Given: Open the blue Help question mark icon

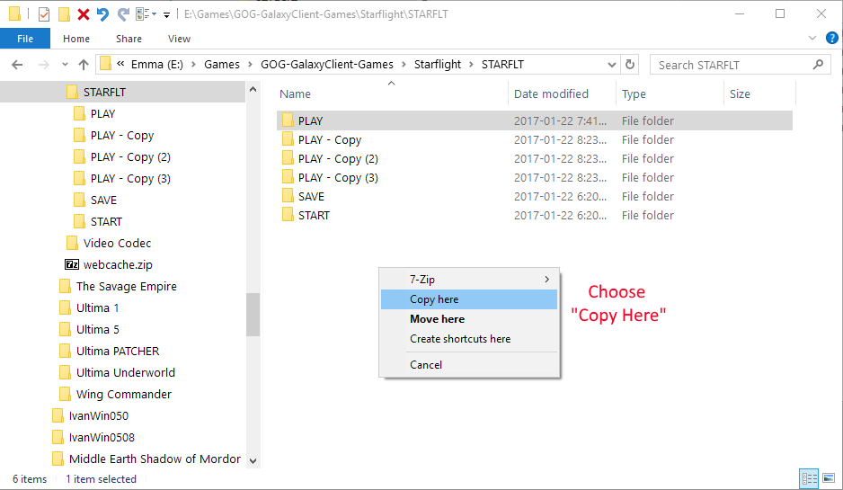Looking at the screenshot, I should 831,38.
